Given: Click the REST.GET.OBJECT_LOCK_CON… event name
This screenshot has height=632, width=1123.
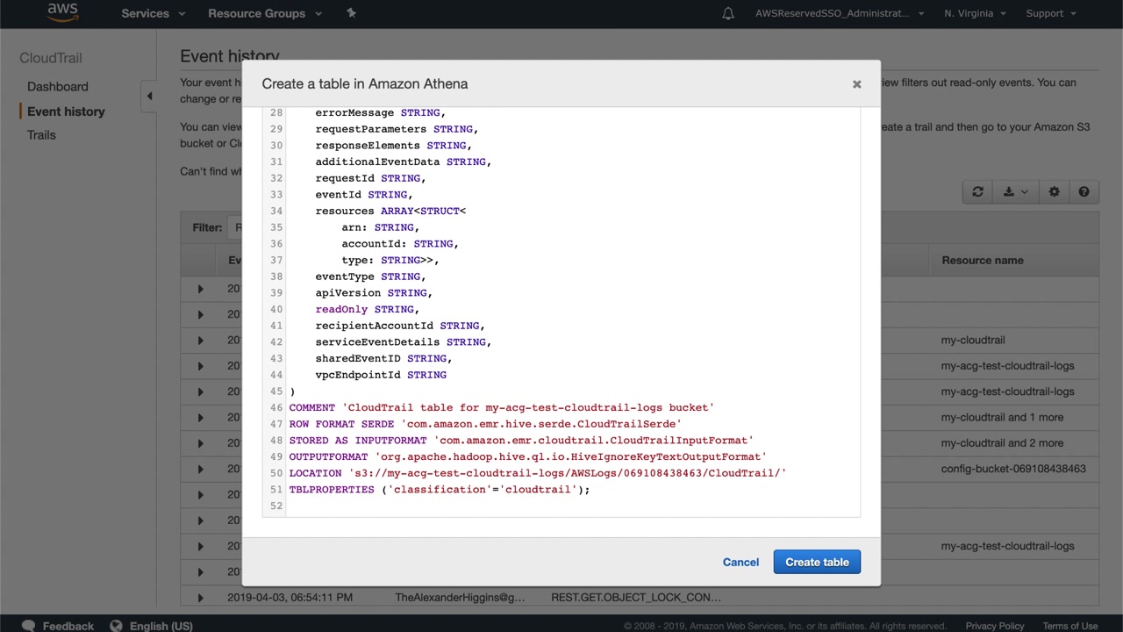Looking at the screenshot, I should point(636,598).
